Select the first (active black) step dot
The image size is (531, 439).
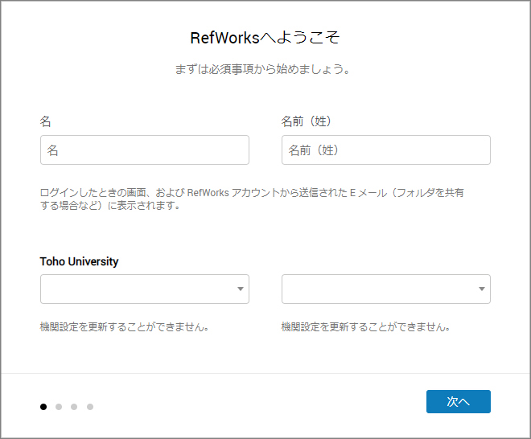tap(43, 407)
